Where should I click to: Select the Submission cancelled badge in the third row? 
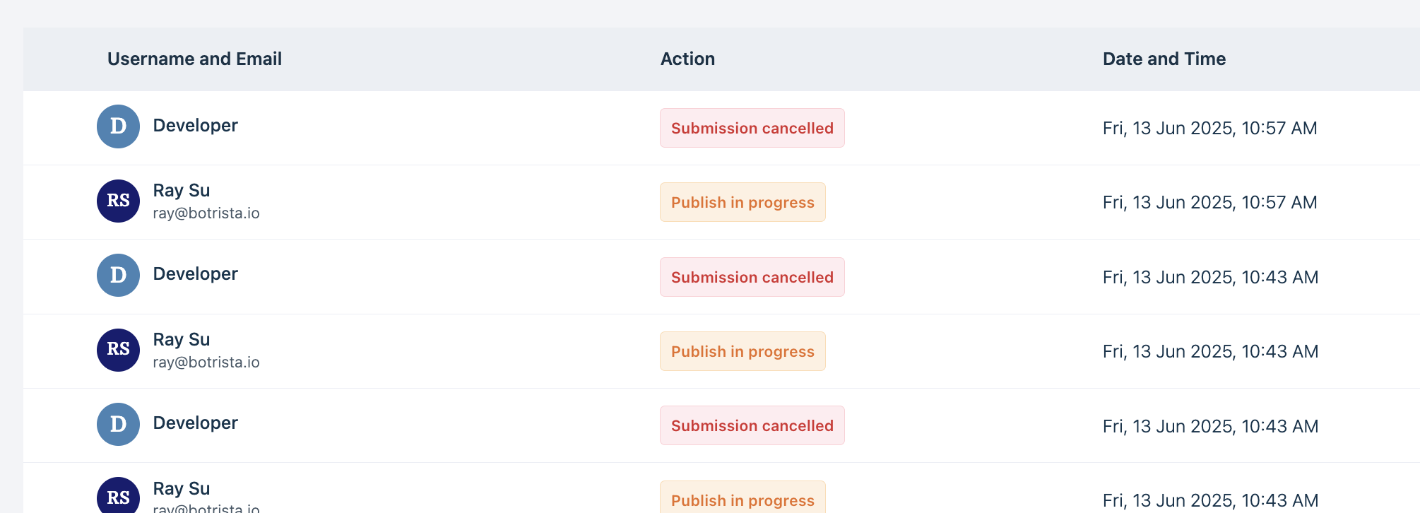pos(752,277)
